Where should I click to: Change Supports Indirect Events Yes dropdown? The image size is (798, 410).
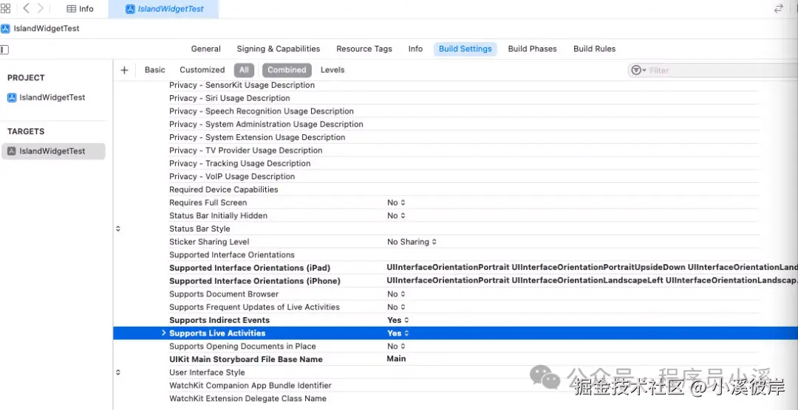[x=398, y=320]
